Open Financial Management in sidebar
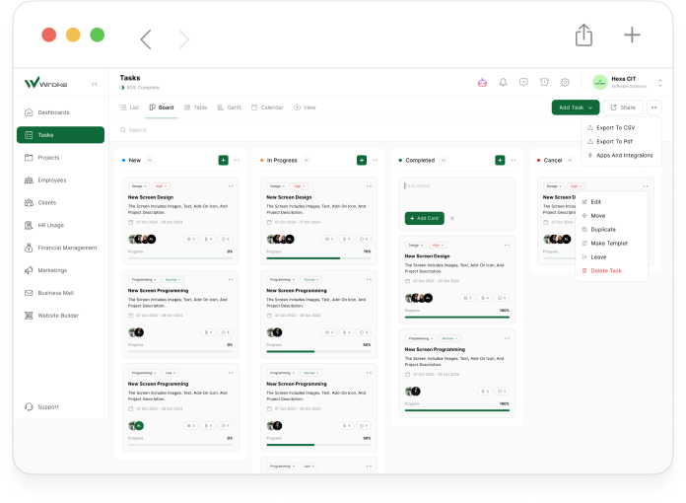This screenshot has height=503, width=686. pyautogui.click(x=60, y=248)
